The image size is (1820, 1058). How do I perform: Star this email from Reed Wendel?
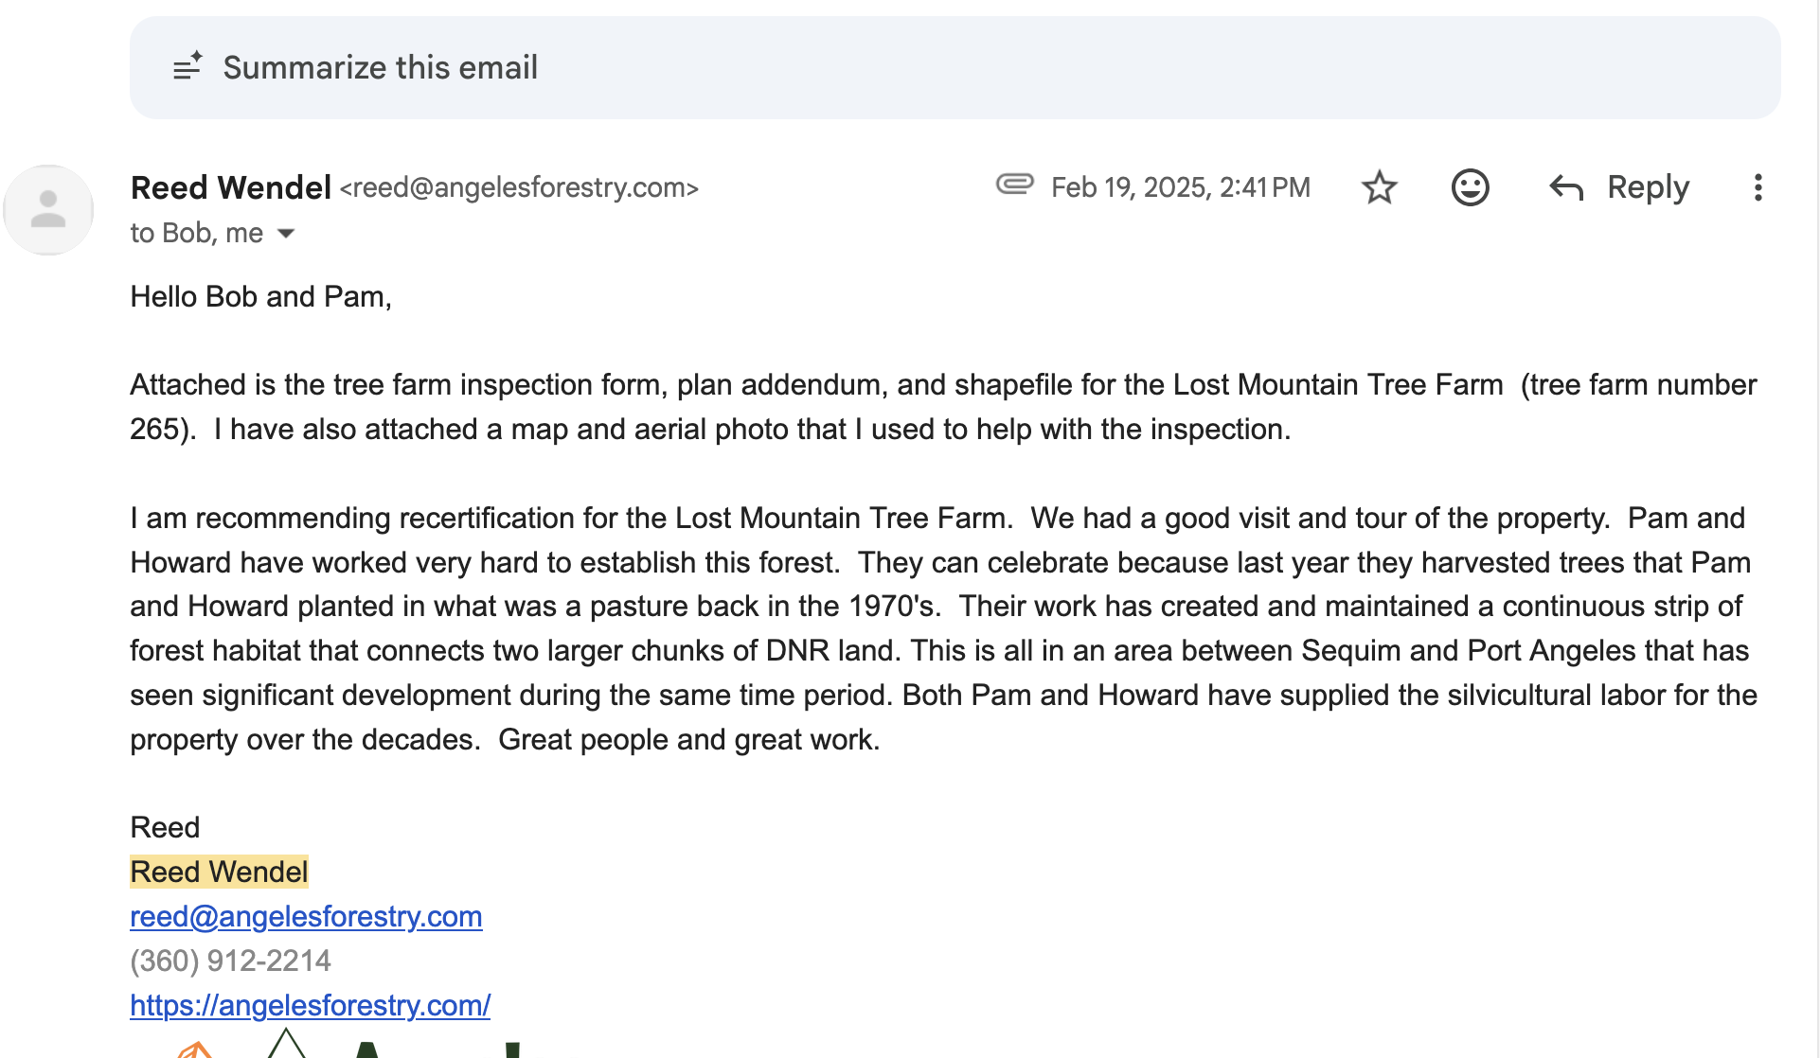coord(1379,187)
